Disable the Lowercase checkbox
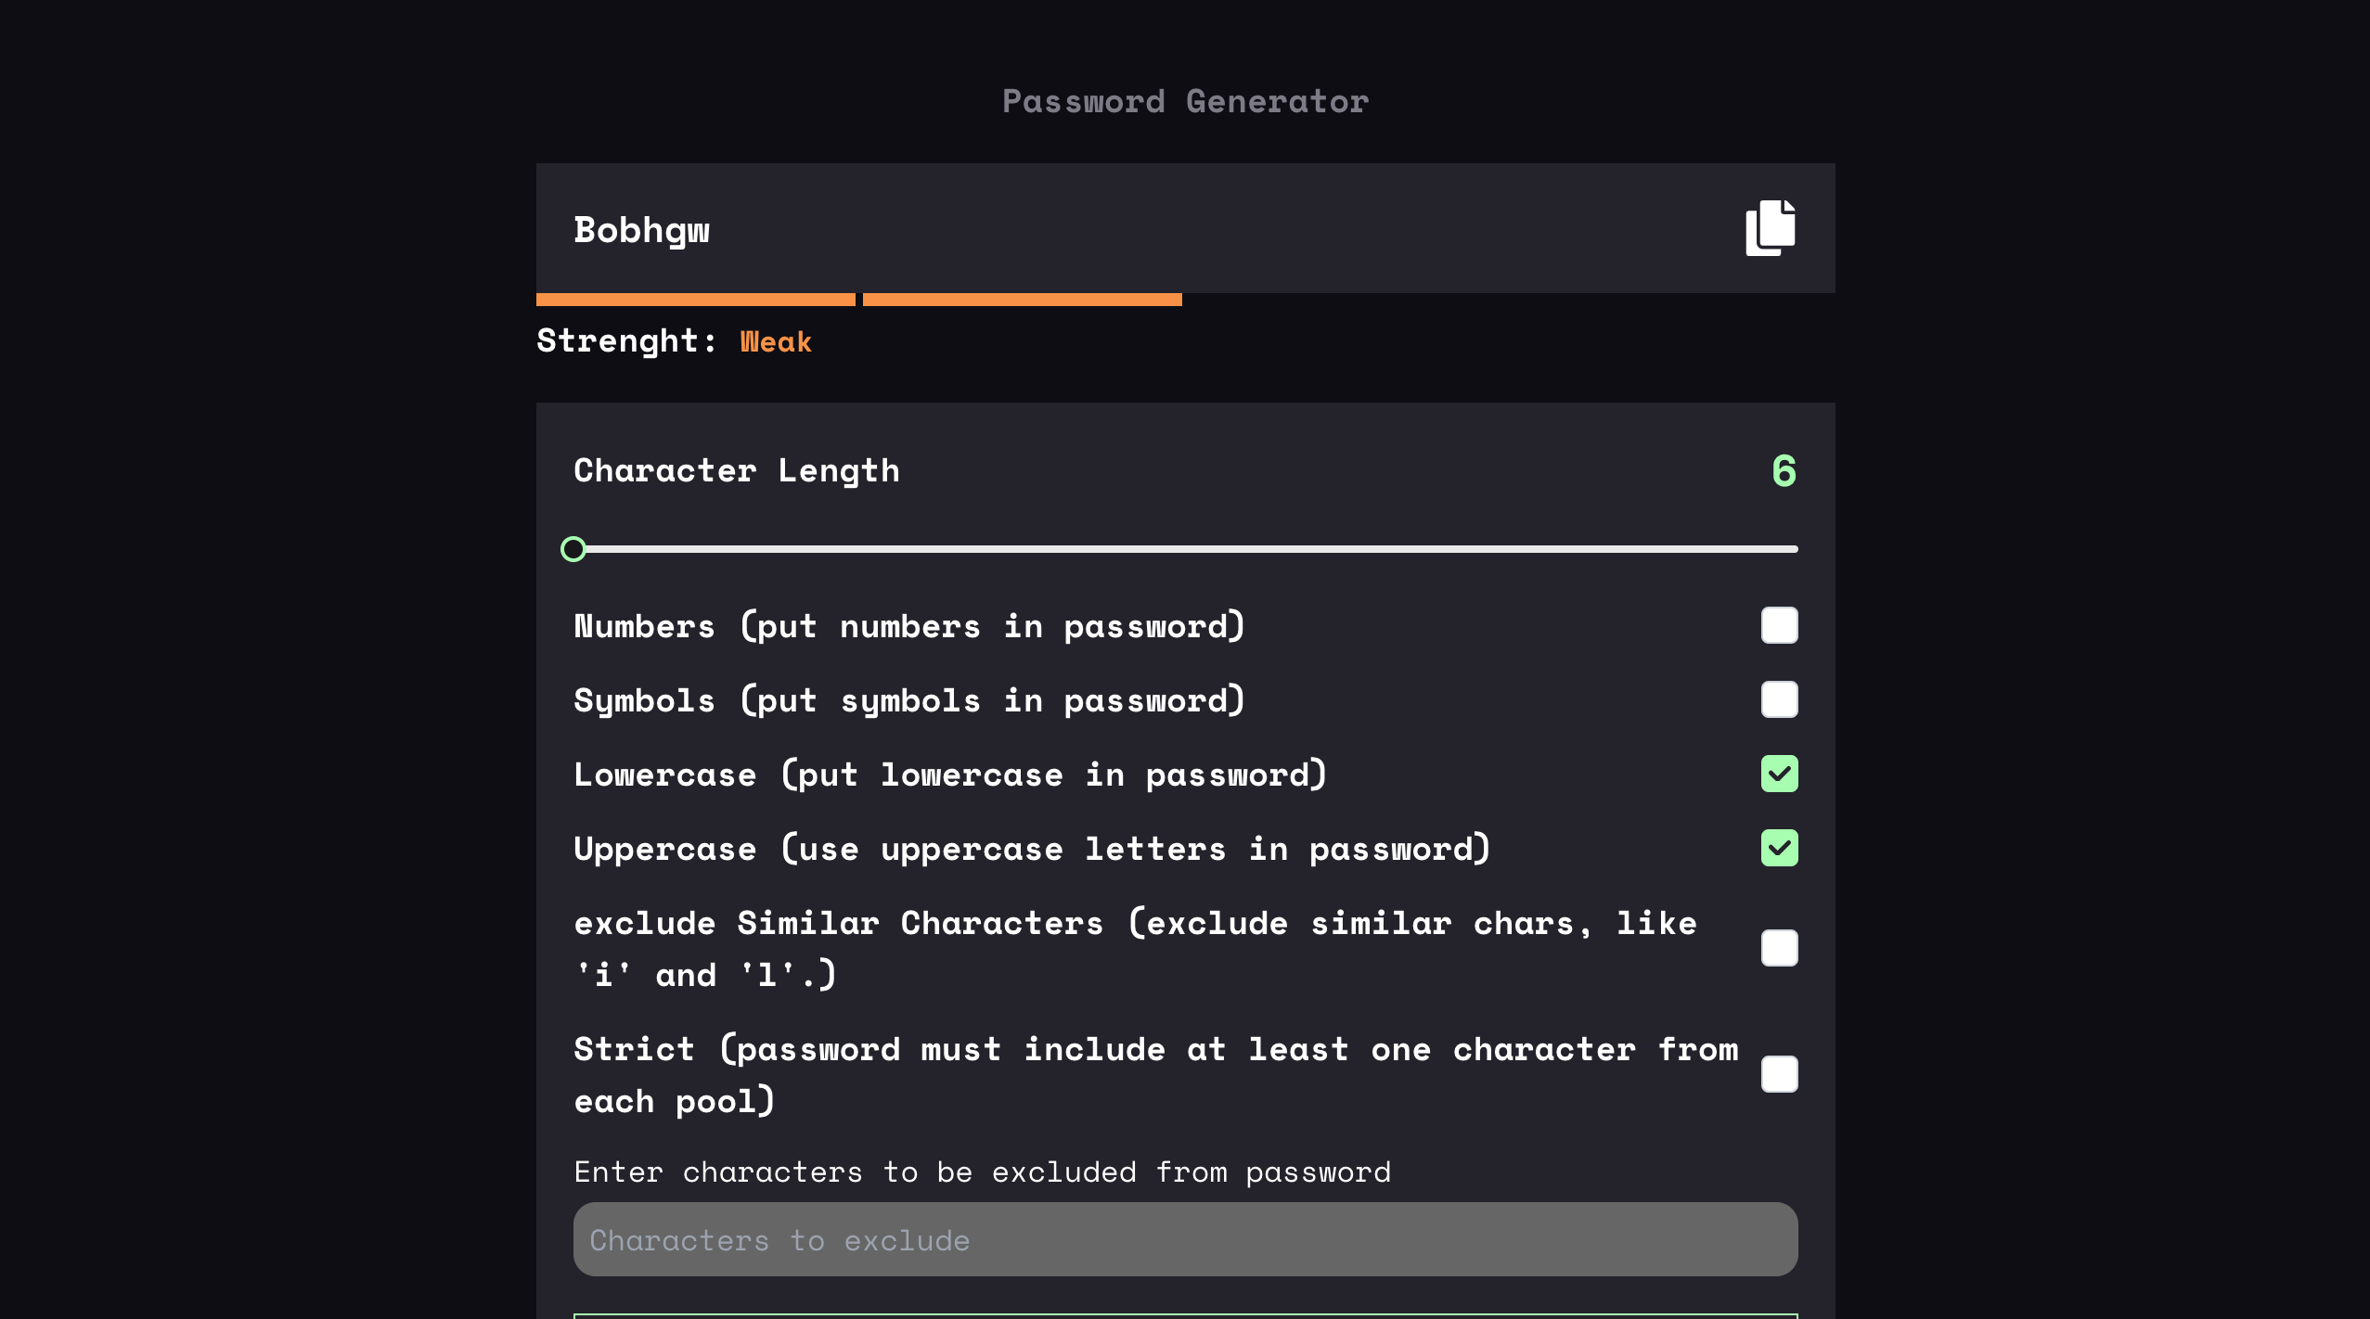 pos(1779,774)
